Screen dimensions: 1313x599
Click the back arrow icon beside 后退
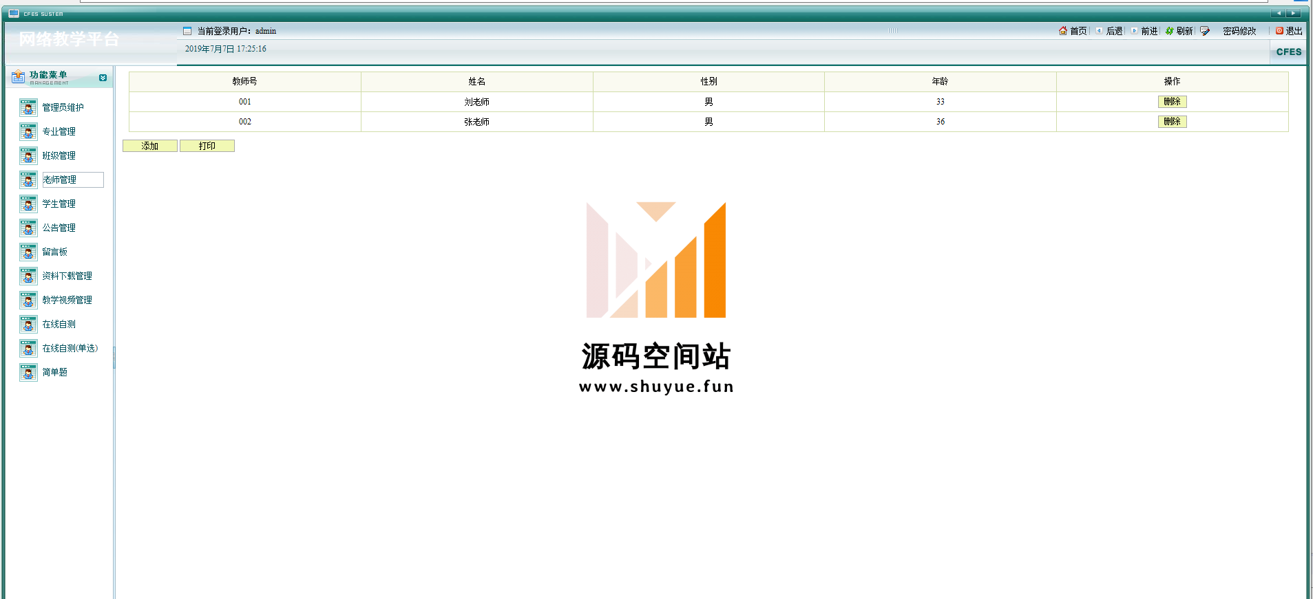[x=1100, y=31]
